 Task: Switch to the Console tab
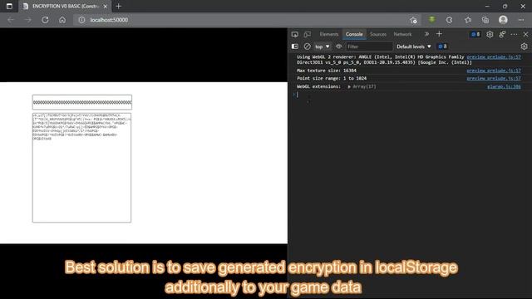354,34
